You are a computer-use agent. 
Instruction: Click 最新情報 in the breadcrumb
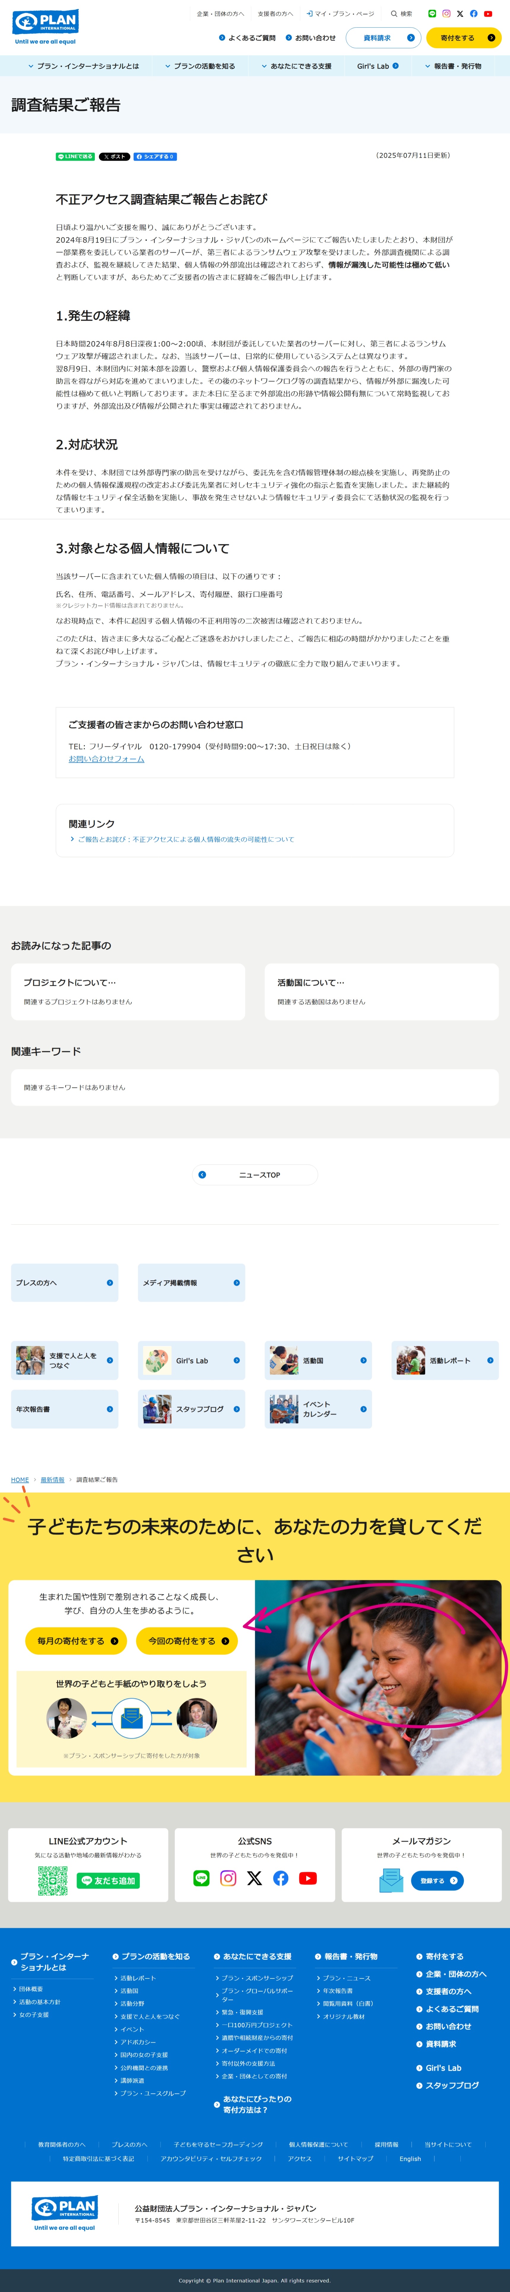53,1480
